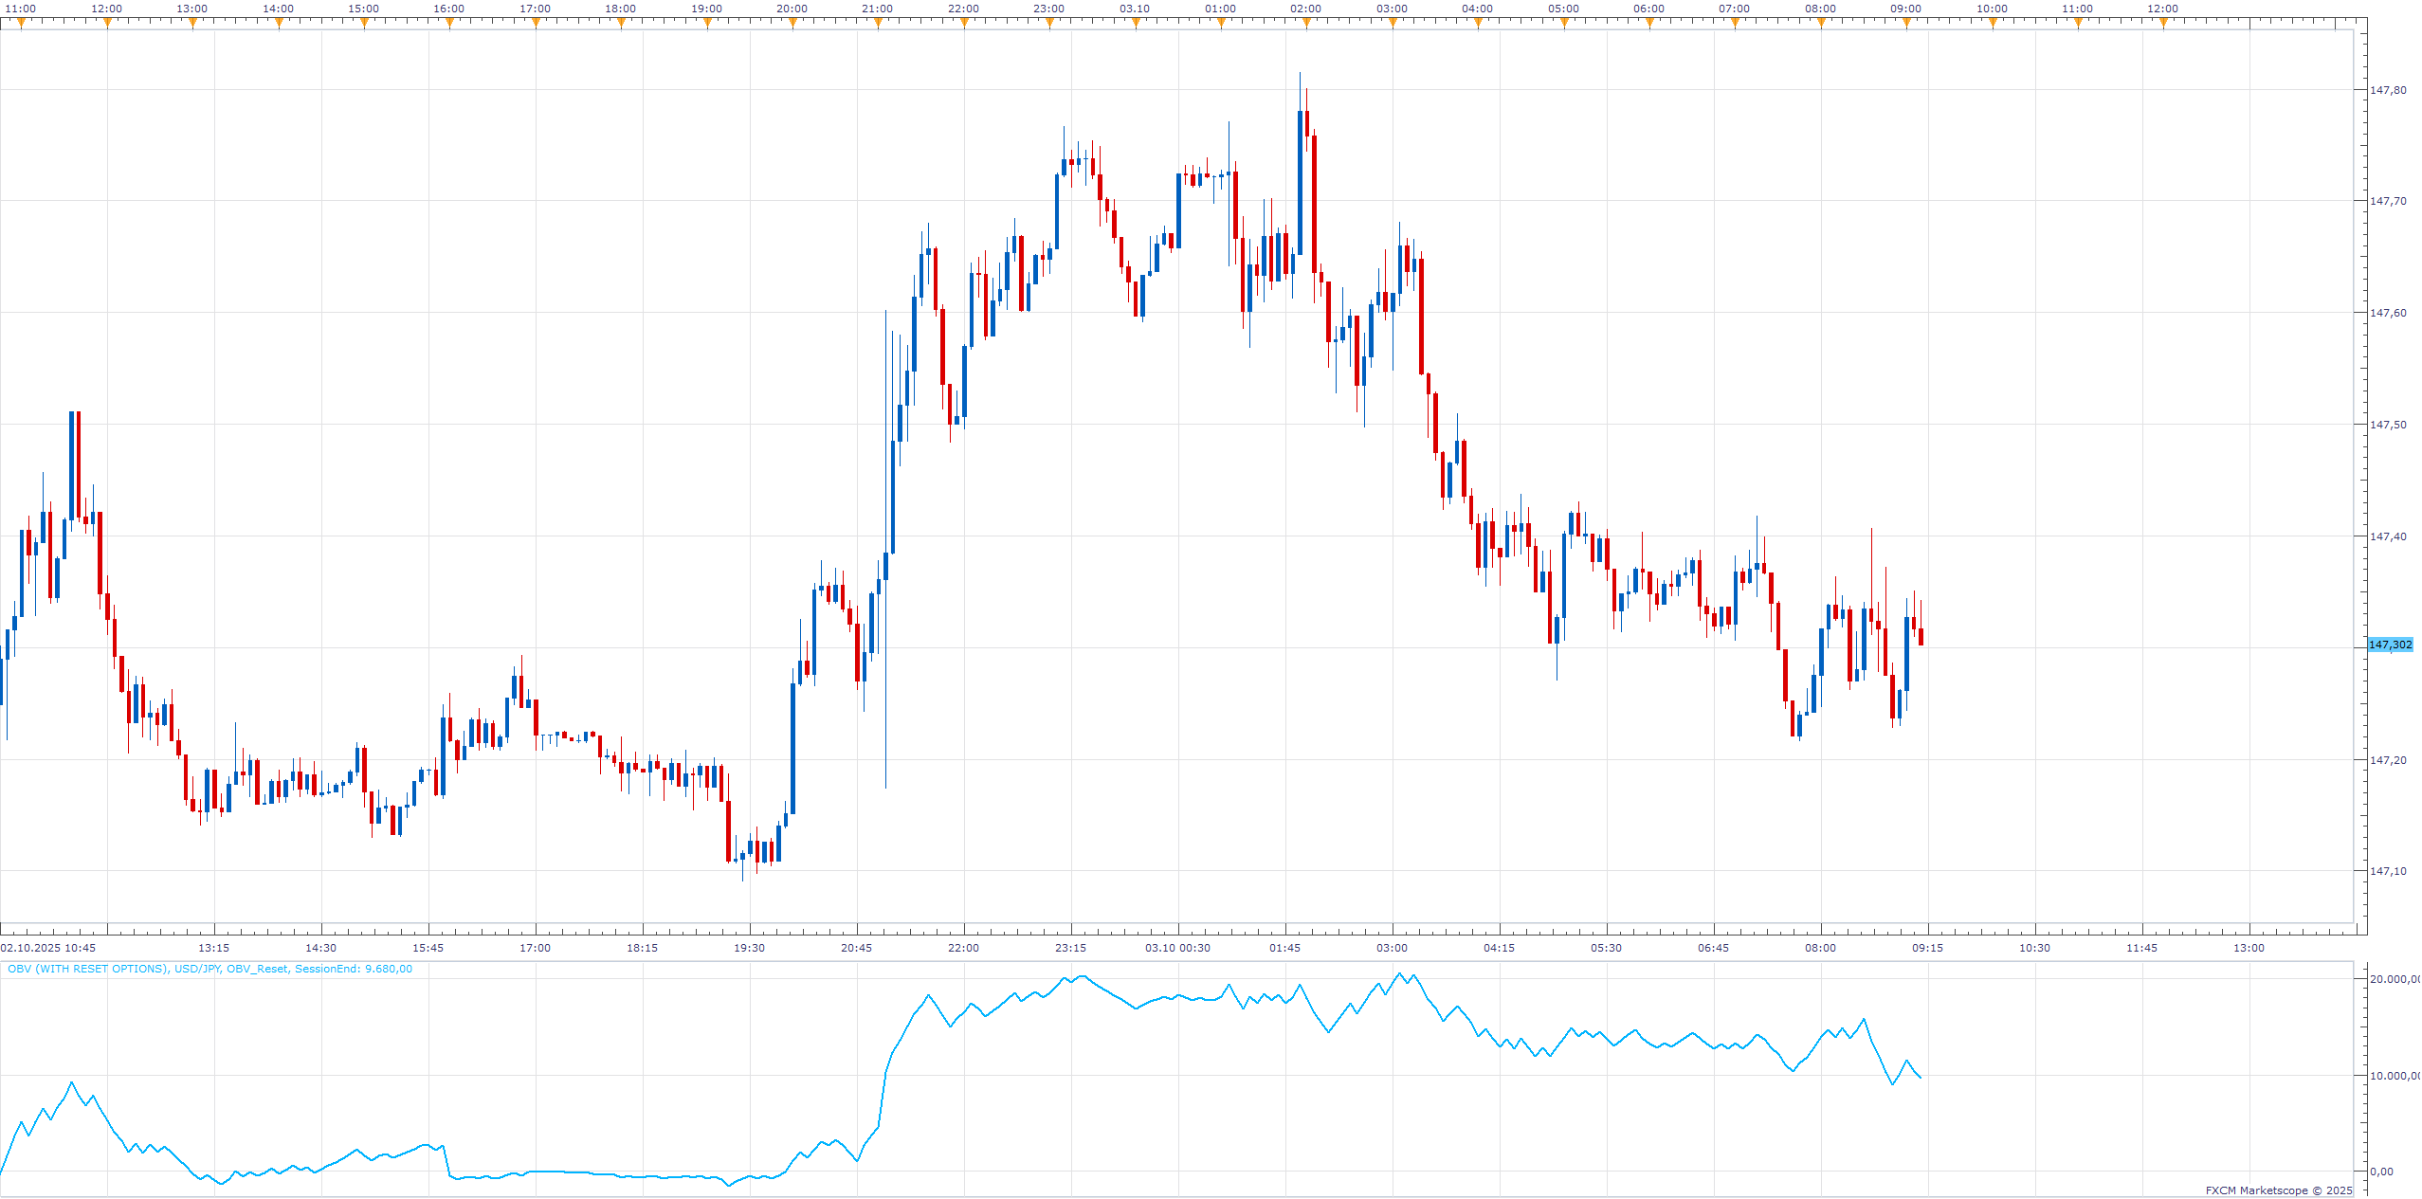The image size is (2422, 1199).
Task: Select the 15:45 time axis label
Action: coord(428,948)
